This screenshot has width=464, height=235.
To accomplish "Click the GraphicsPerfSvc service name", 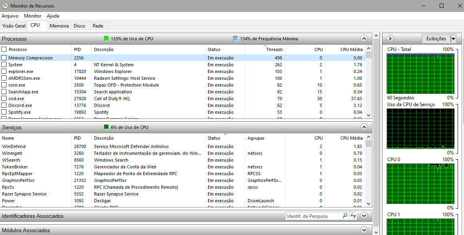I will 18,180.
